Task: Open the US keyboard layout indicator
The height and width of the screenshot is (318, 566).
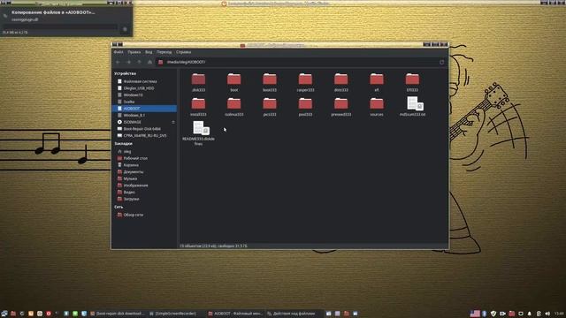Action: click(x=475, y=314)
